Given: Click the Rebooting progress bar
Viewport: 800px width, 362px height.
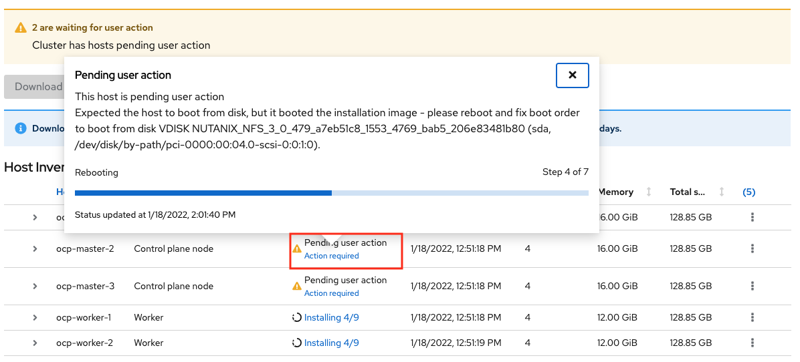Looking at the screenshot, I should tap(331, 193).
